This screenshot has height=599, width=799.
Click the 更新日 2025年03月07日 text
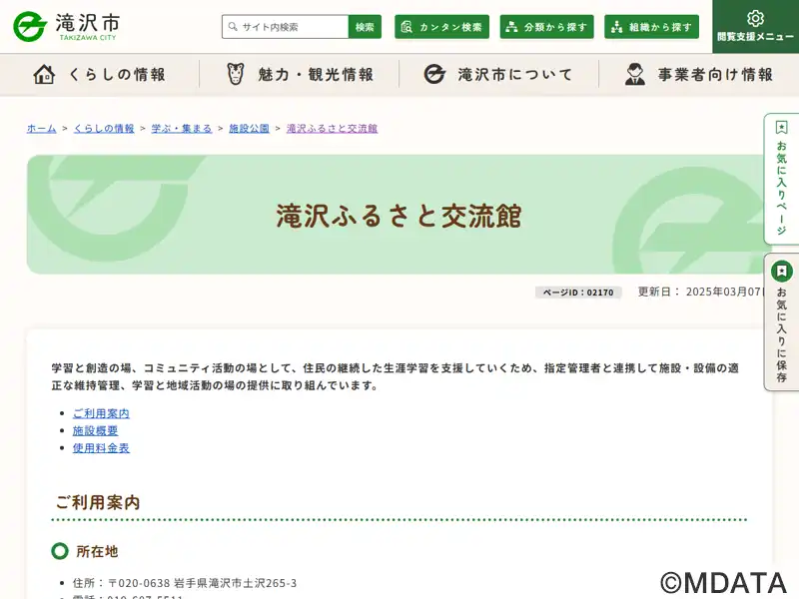point(703,292)
